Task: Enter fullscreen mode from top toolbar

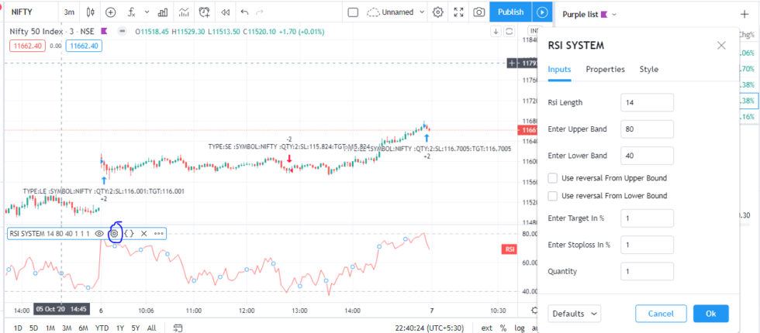Action: click(458, 12)
